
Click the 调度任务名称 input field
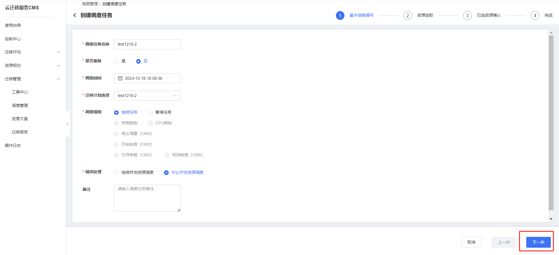147,44
